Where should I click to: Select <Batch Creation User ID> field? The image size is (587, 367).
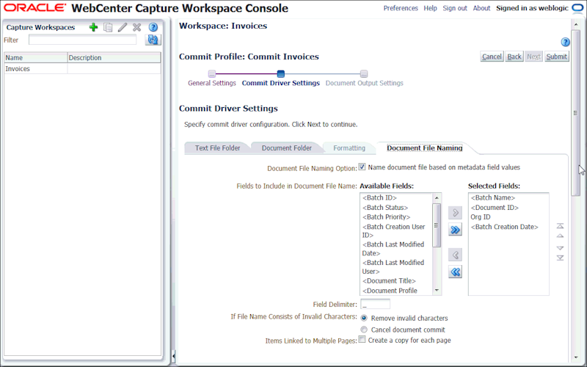tap(394, 231)
